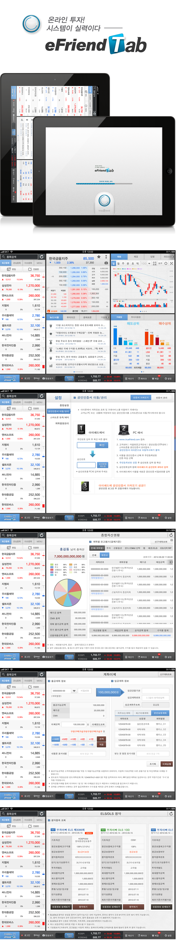
Task: Tap 전광판 button in the quote screen
Action: point(34,269)
